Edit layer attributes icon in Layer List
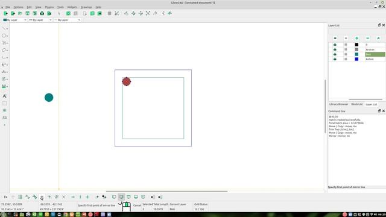The height and width of the screenshot is (217, 386). tap(378, 38)
